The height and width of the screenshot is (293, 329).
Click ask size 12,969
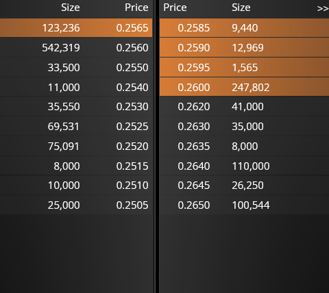click(247, 48)
